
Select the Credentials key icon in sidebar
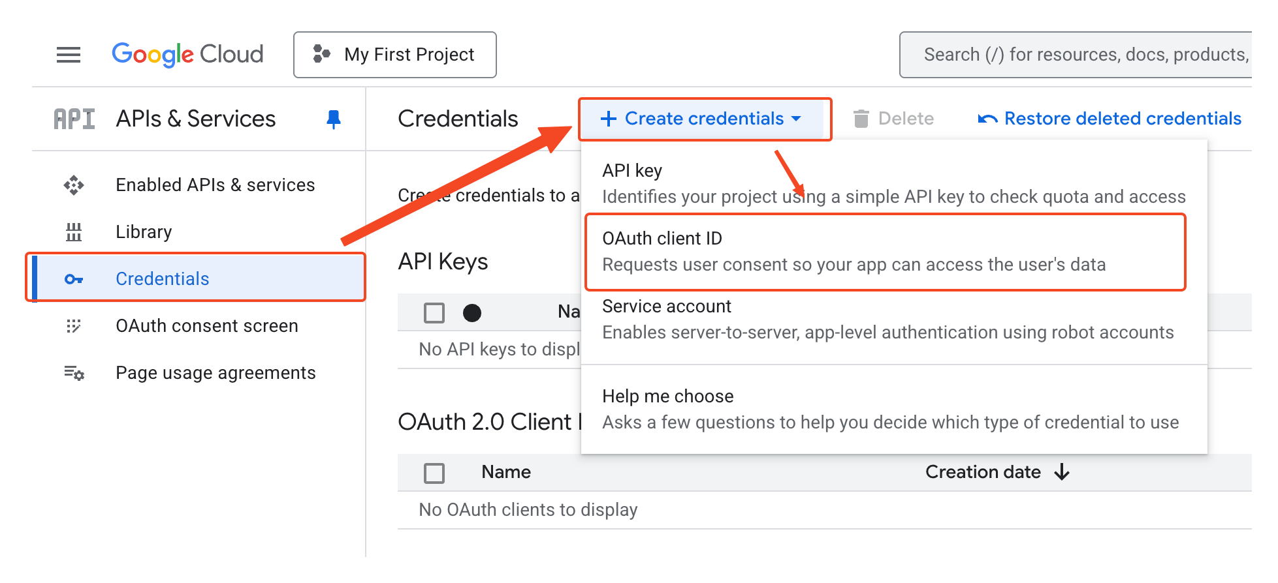point(74,278)
